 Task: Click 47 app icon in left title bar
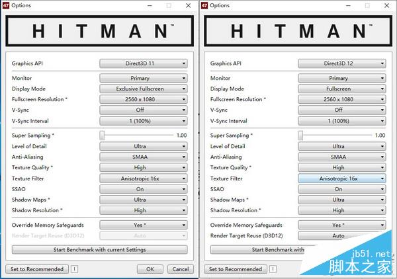click(6, 5)
